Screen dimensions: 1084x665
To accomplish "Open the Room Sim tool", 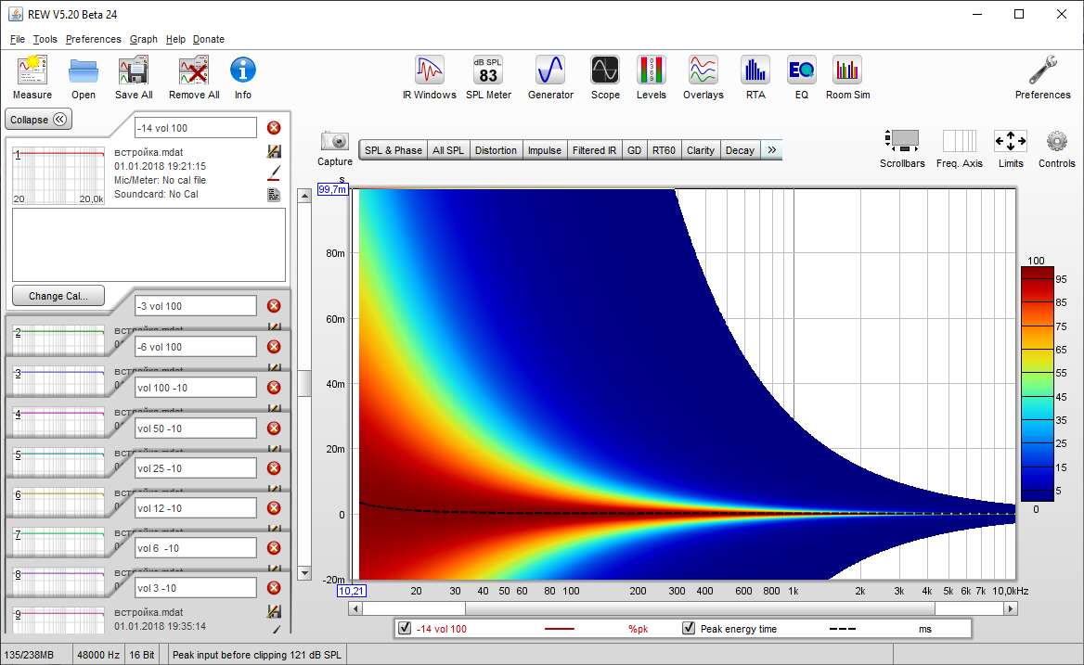I will click(x=847, y=77).
